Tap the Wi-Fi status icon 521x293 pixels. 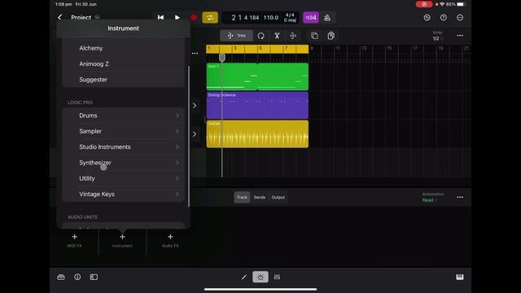click(442, 4)
